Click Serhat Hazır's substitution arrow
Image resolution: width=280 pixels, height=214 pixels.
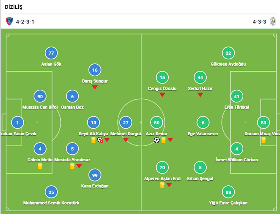[x=200, y=95]
